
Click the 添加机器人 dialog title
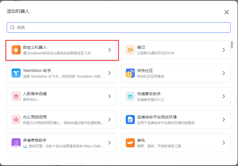18,11
